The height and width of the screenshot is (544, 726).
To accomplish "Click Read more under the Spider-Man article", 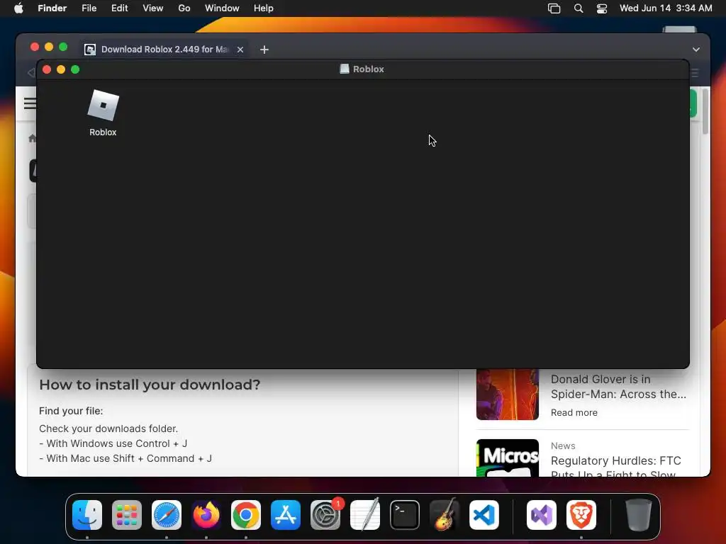I will click(574, 413).
